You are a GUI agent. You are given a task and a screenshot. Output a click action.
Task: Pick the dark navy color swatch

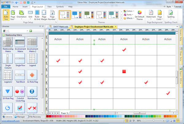click(x=86, y=116)
